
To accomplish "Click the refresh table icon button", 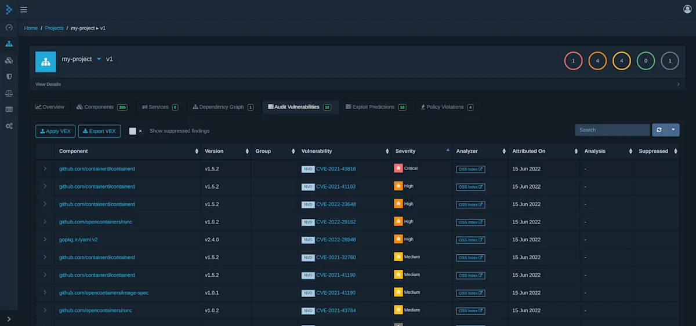I will click(659, 130).
